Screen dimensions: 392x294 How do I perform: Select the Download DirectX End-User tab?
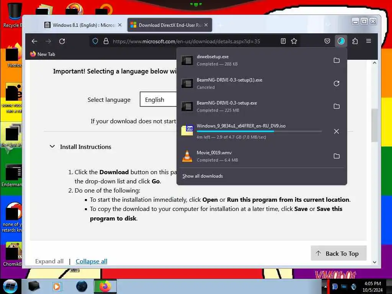click(x=170, y=25)
